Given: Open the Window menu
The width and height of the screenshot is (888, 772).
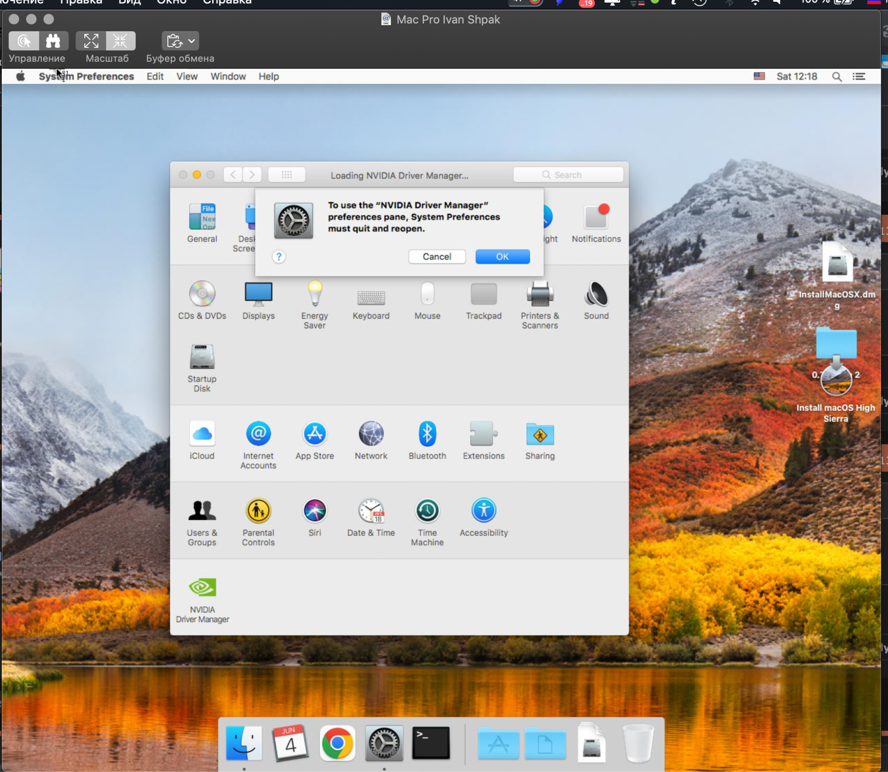Looking at the screenshot, I should pyautogui.click(x=228, y=76).
